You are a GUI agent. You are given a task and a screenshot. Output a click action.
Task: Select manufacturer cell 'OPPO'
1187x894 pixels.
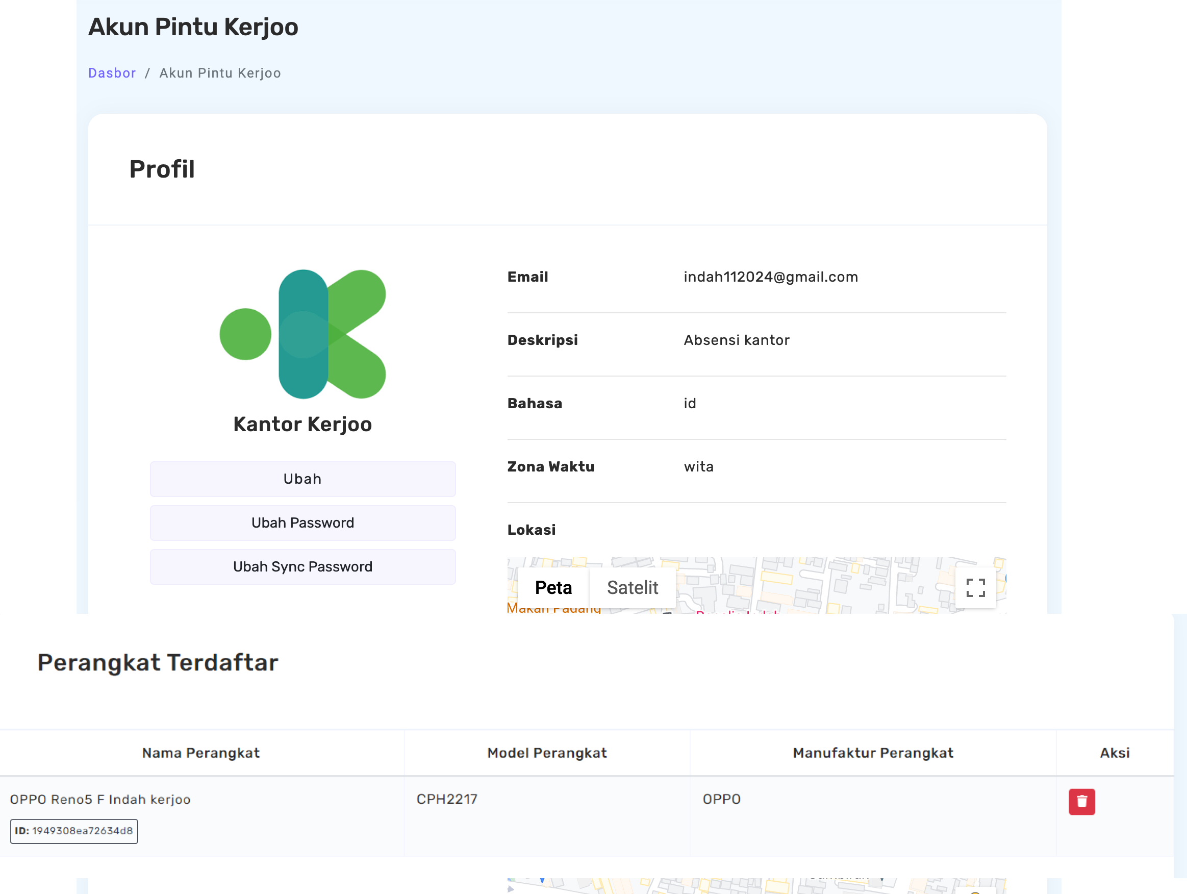pos(721,800)
